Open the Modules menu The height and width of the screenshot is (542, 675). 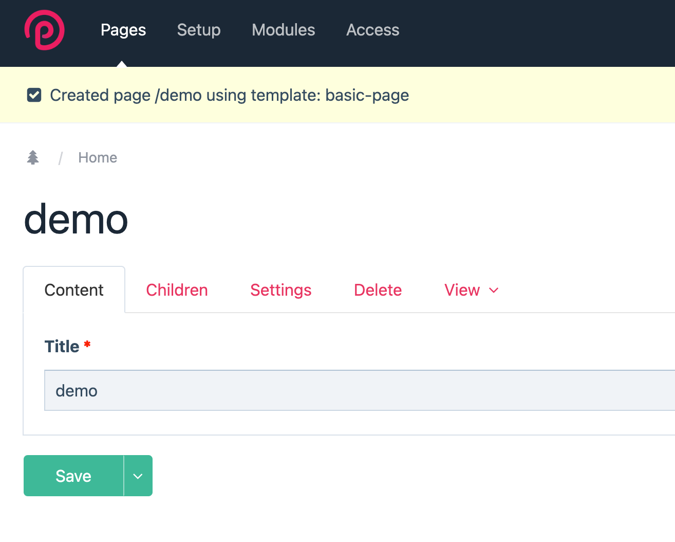(x=283, y=30)
